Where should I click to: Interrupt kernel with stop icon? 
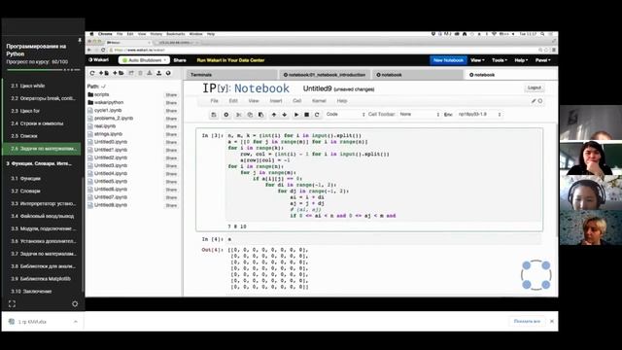307,115
